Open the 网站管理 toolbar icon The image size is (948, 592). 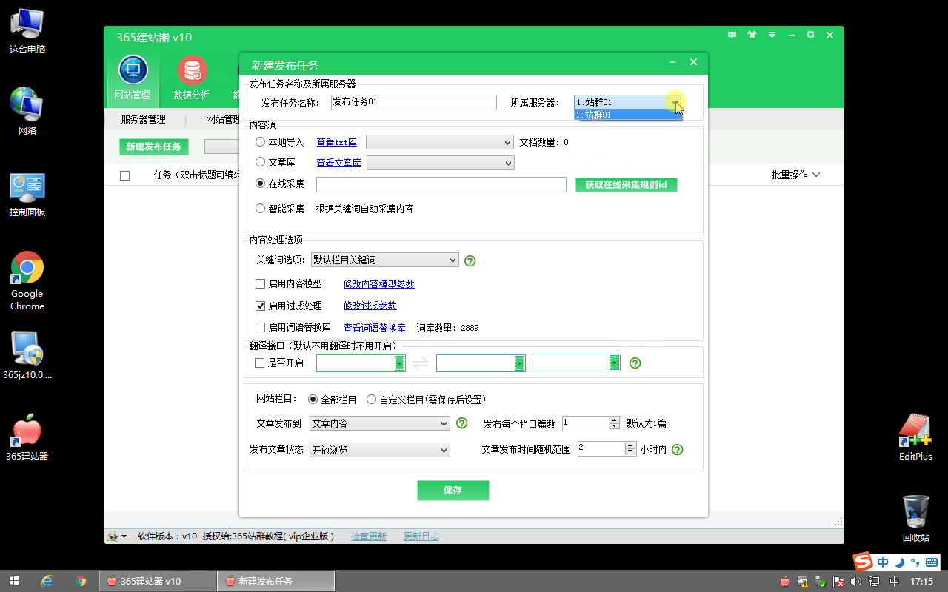(132, 78)
